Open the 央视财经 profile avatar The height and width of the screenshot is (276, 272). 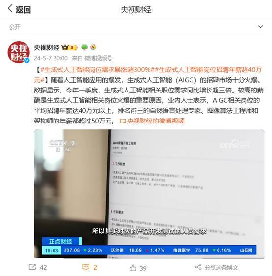[19, 52]
